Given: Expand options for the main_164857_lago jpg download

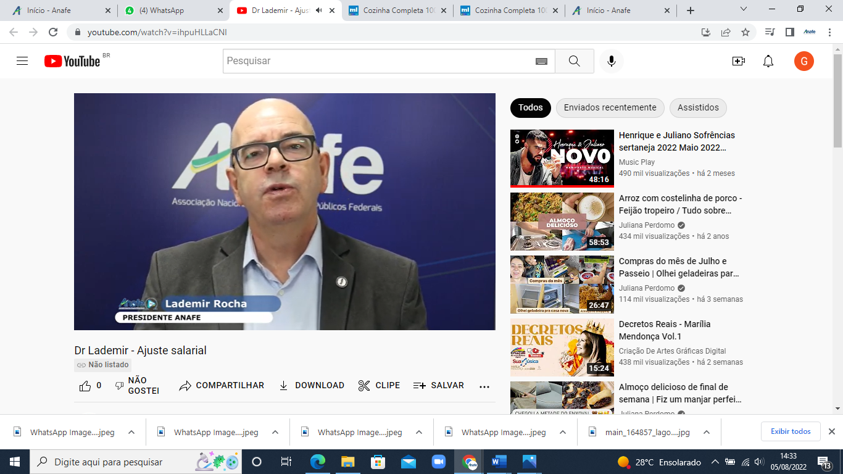Looking at the screenshot, I should click(707, 432).
